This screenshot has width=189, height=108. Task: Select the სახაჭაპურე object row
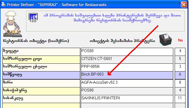point(41,91)
